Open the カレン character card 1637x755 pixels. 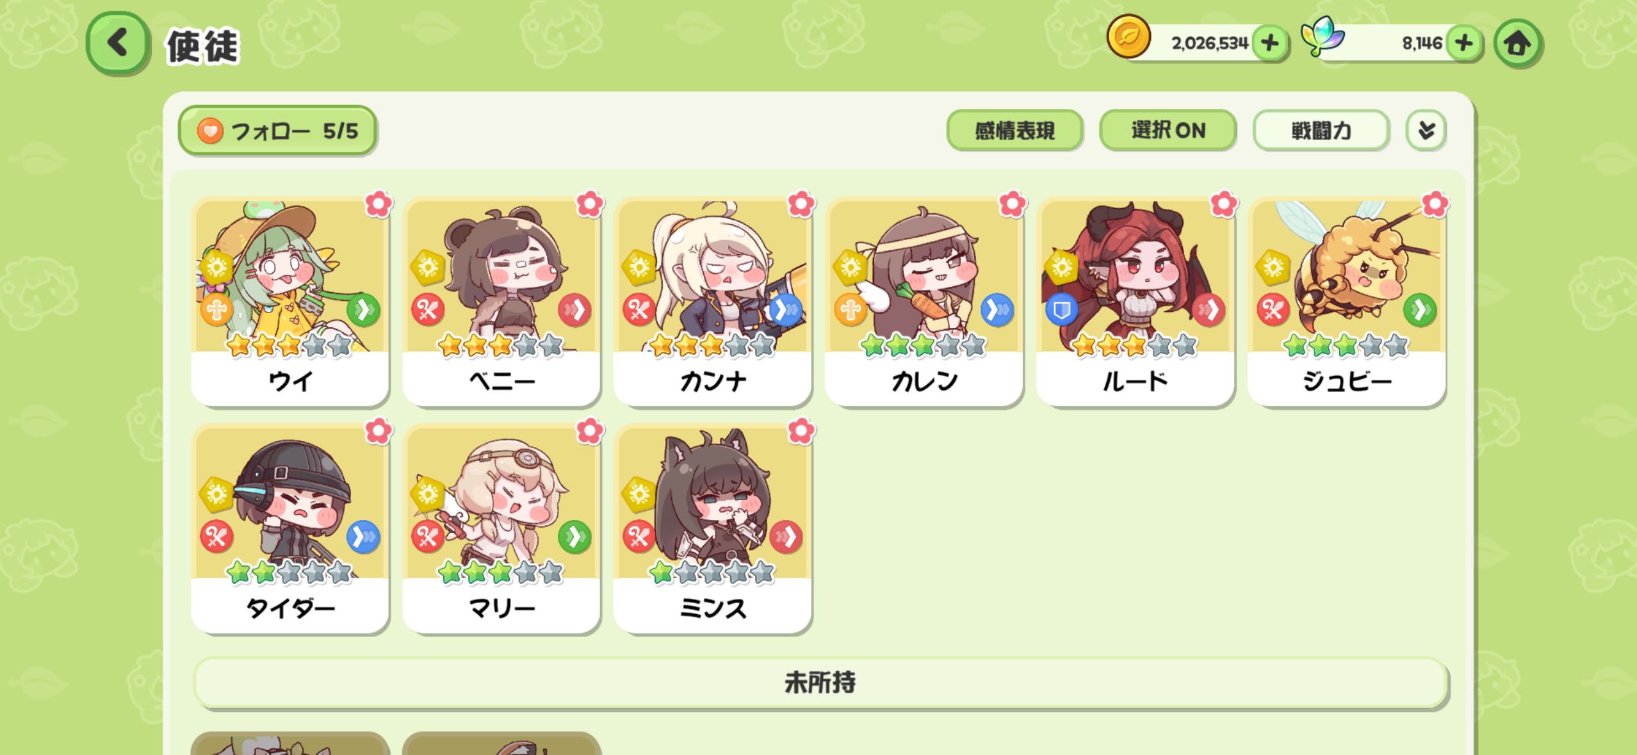point(924,302)
